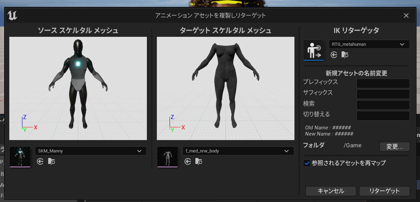Screen dimensions: 420x202
Task: Click the 変更... folder button
Action: click(395, 147)
